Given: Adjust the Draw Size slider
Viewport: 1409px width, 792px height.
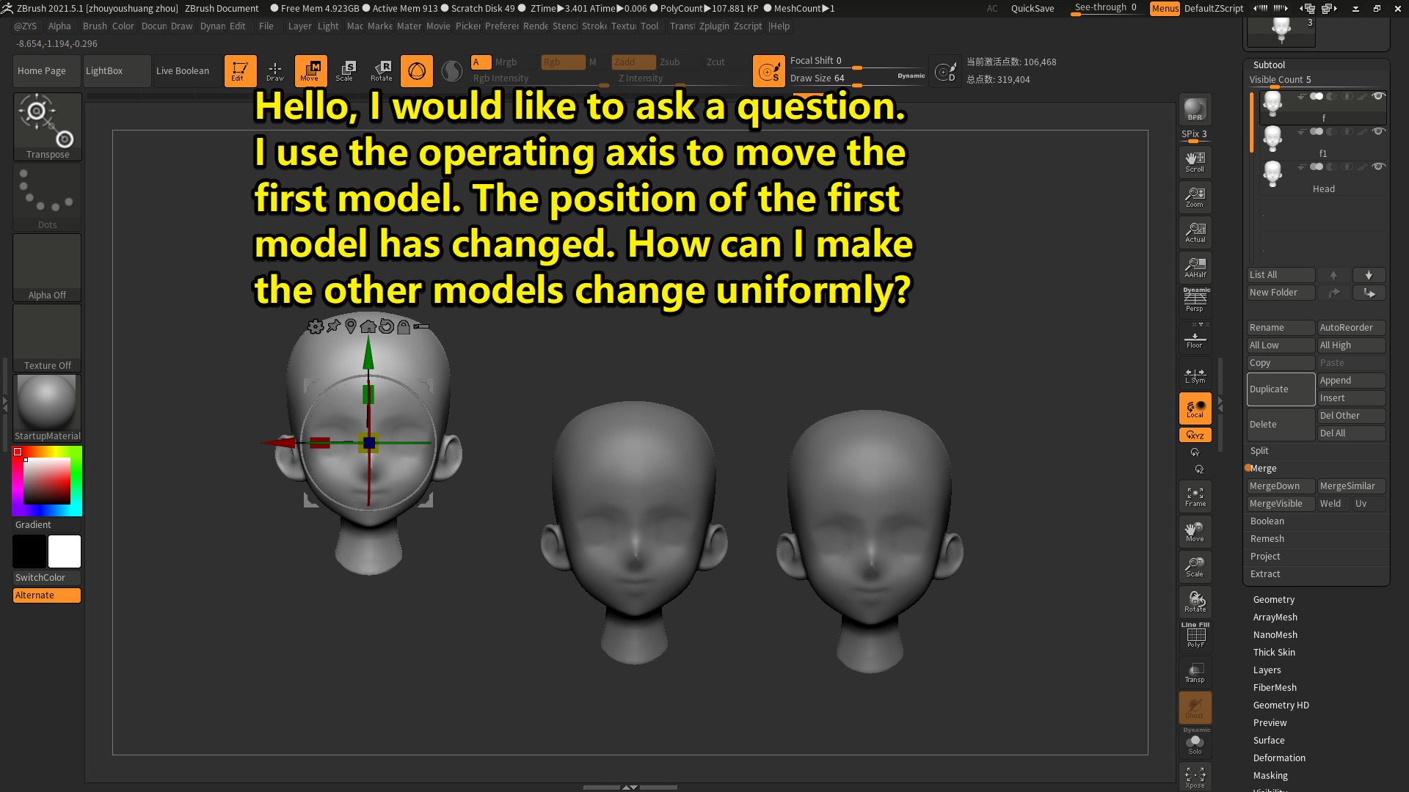Looking at the screenshot, I should tap(856, 86).
